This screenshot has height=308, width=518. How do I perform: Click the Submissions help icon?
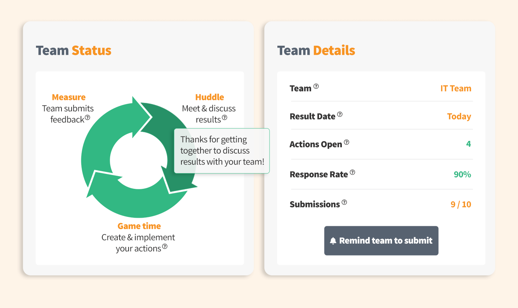click(x=344, y=202)
